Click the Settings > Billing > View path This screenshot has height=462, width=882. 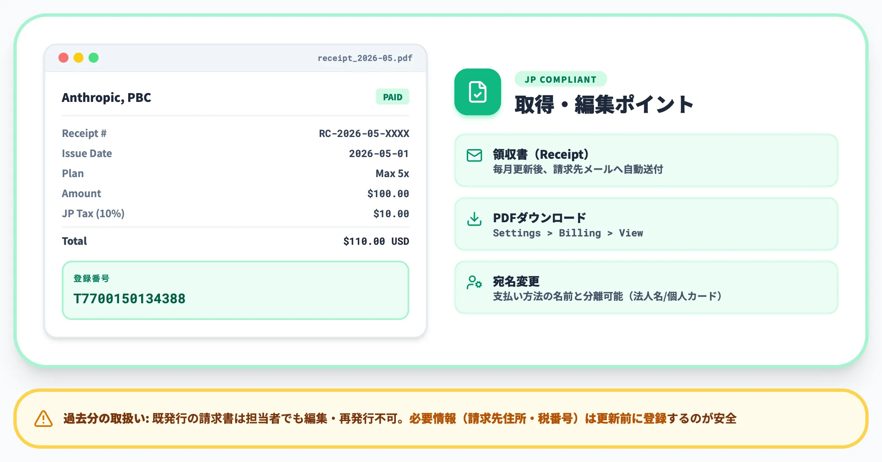point(568,233)
